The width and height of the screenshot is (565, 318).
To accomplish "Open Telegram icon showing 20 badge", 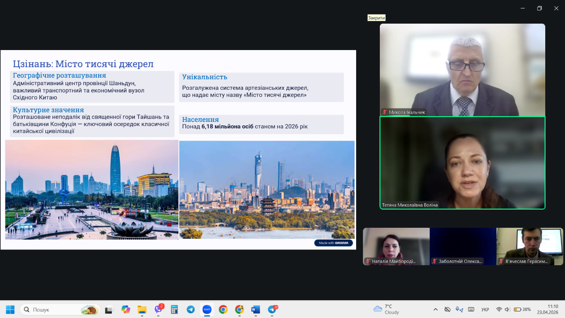I will pyautogui.click(x=272, y=310).
